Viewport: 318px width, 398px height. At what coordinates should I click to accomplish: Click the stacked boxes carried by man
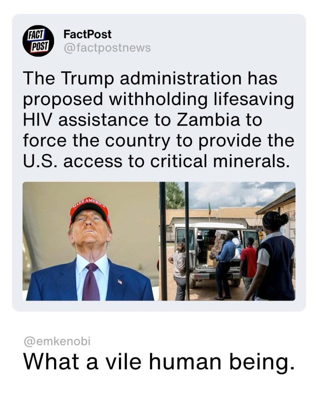click(x=218, y=244)
